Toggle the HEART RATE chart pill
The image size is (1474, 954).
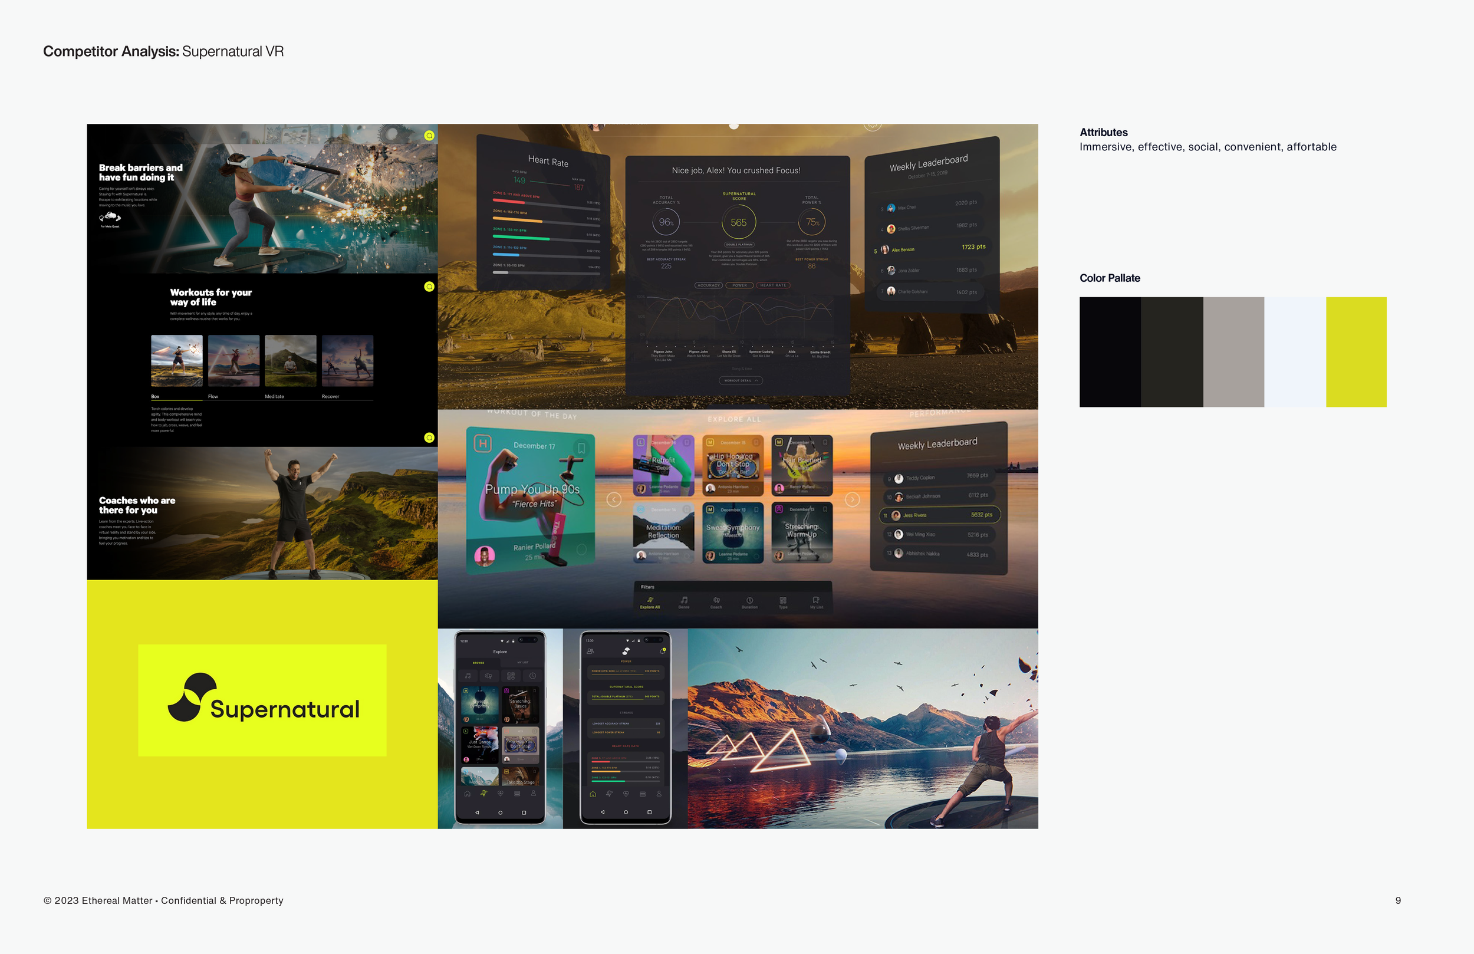(x=773, y=285)
